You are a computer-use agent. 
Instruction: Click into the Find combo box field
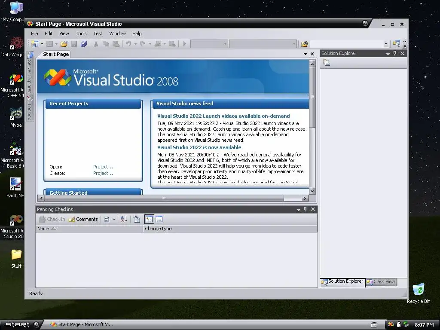pyautogui.click(x=347, y=44)
